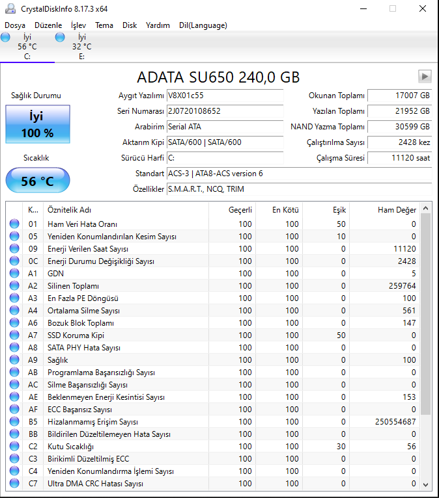Click the Özellikler field
The image size is (439, 498).
[x=299, y=189]
